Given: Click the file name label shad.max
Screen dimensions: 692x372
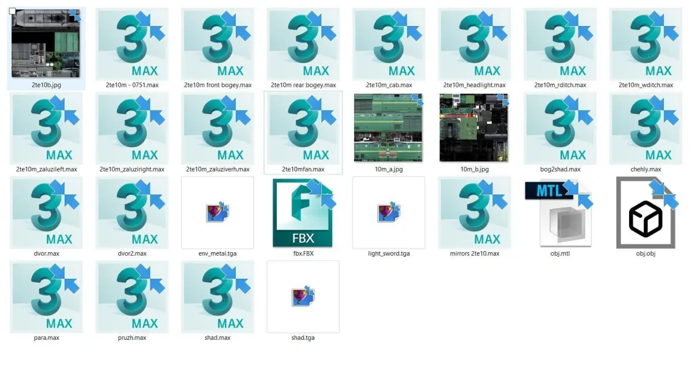Looking at the screenshot, I should 217,337.
